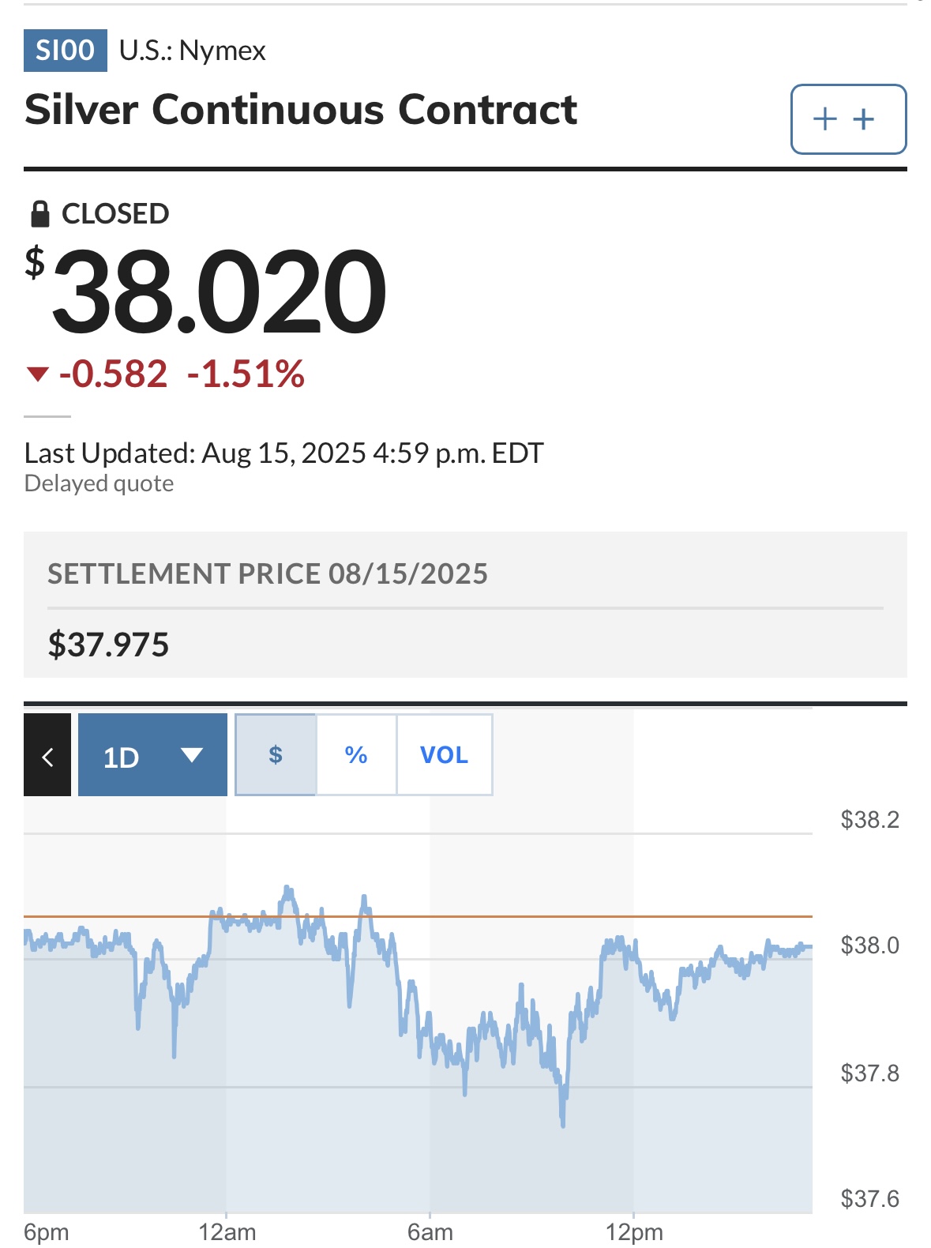Viewport: 931px width, 1248px height.
Task: Click the plus watchlist button
Action: tap(848, 119)
